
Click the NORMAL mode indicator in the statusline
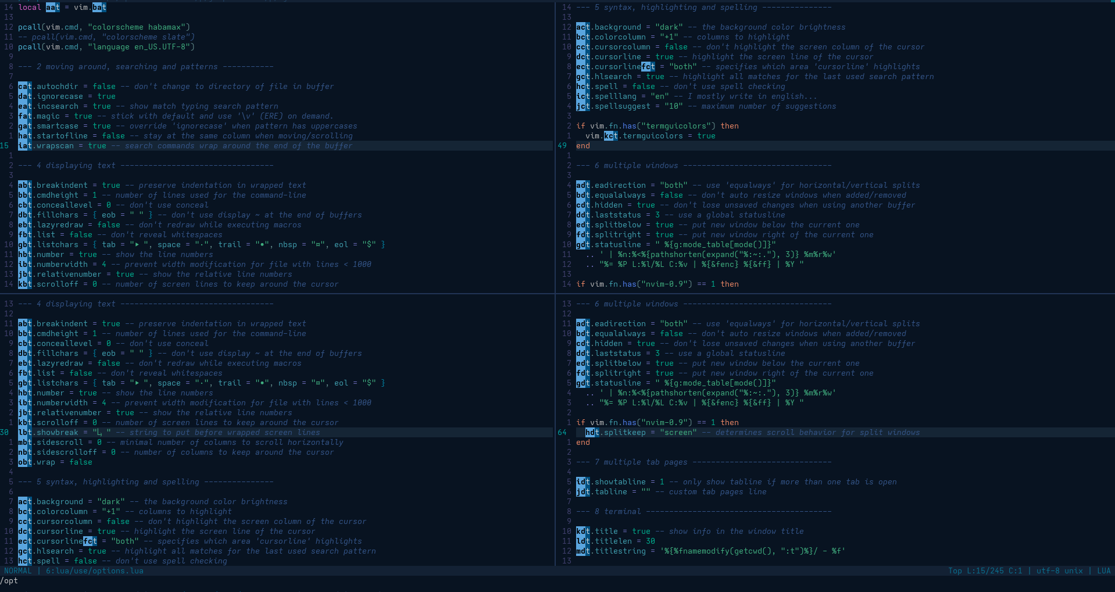[x=18, y=571]
